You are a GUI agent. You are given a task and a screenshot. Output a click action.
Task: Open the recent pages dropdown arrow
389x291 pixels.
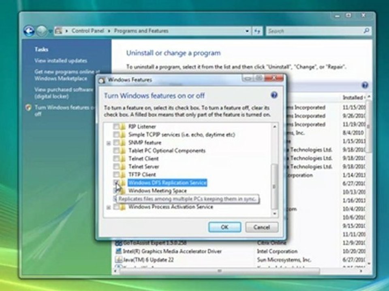click(x=50, y=31)
